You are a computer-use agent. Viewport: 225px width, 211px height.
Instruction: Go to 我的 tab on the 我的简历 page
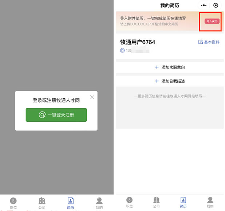(210, 202)
